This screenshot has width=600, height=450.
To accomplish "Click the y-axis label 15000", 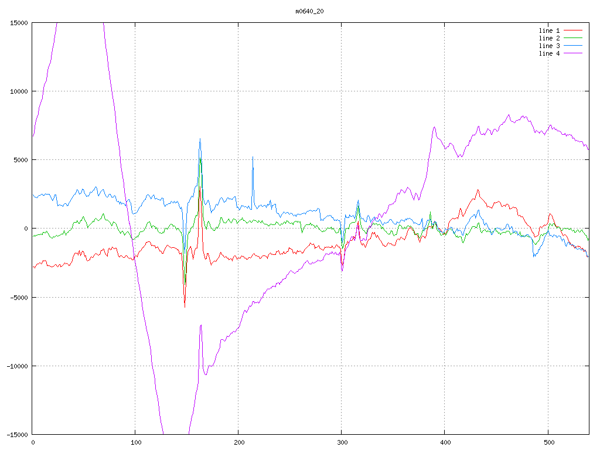I will pos(19,23).
